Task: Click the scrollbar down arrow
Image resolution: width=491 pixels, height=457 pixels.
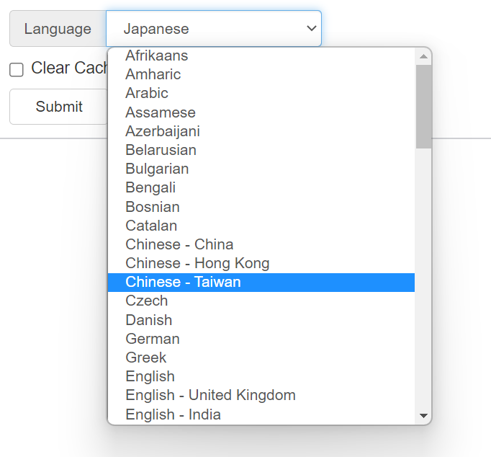Action: coord(423,416)
